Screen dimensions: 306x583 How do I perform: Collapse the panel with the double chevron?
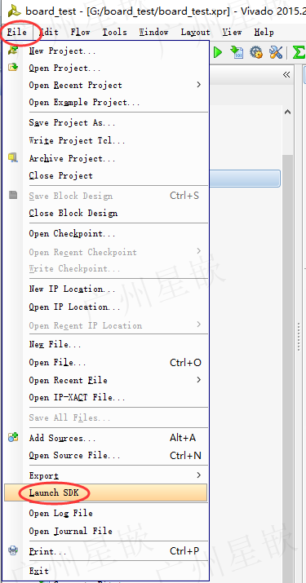pyautogui.click(x=286, y=74)
